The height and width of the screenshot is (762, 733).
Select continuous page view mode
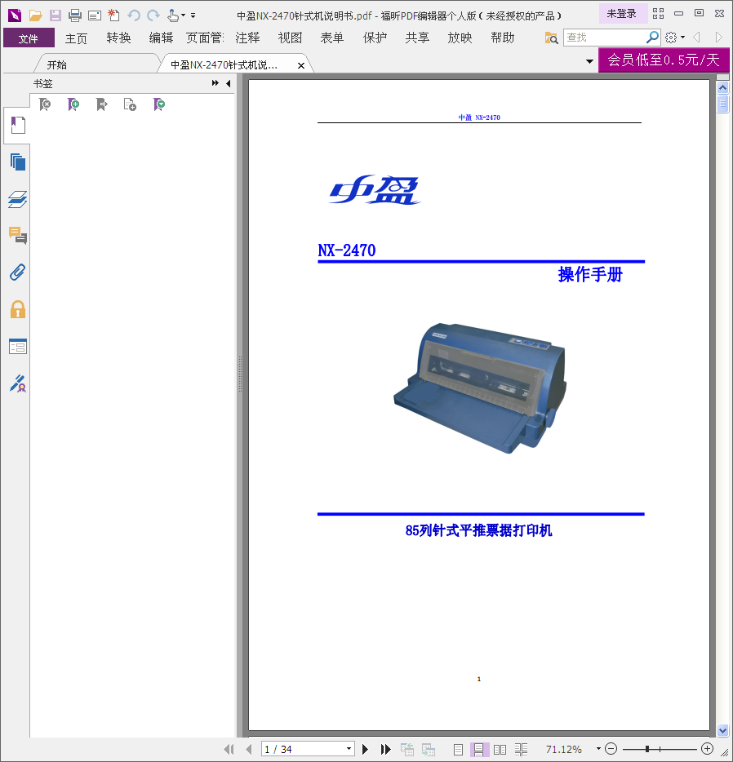point(479,750)
